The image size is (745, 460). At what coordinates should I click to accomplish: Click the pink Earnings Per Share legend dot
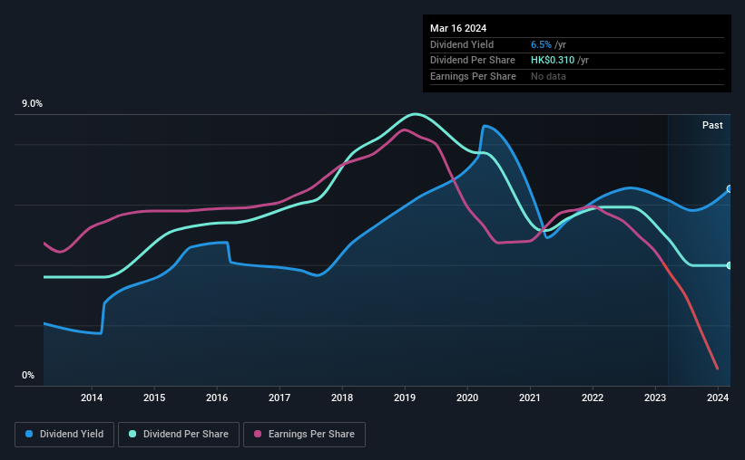coord(258,434)
